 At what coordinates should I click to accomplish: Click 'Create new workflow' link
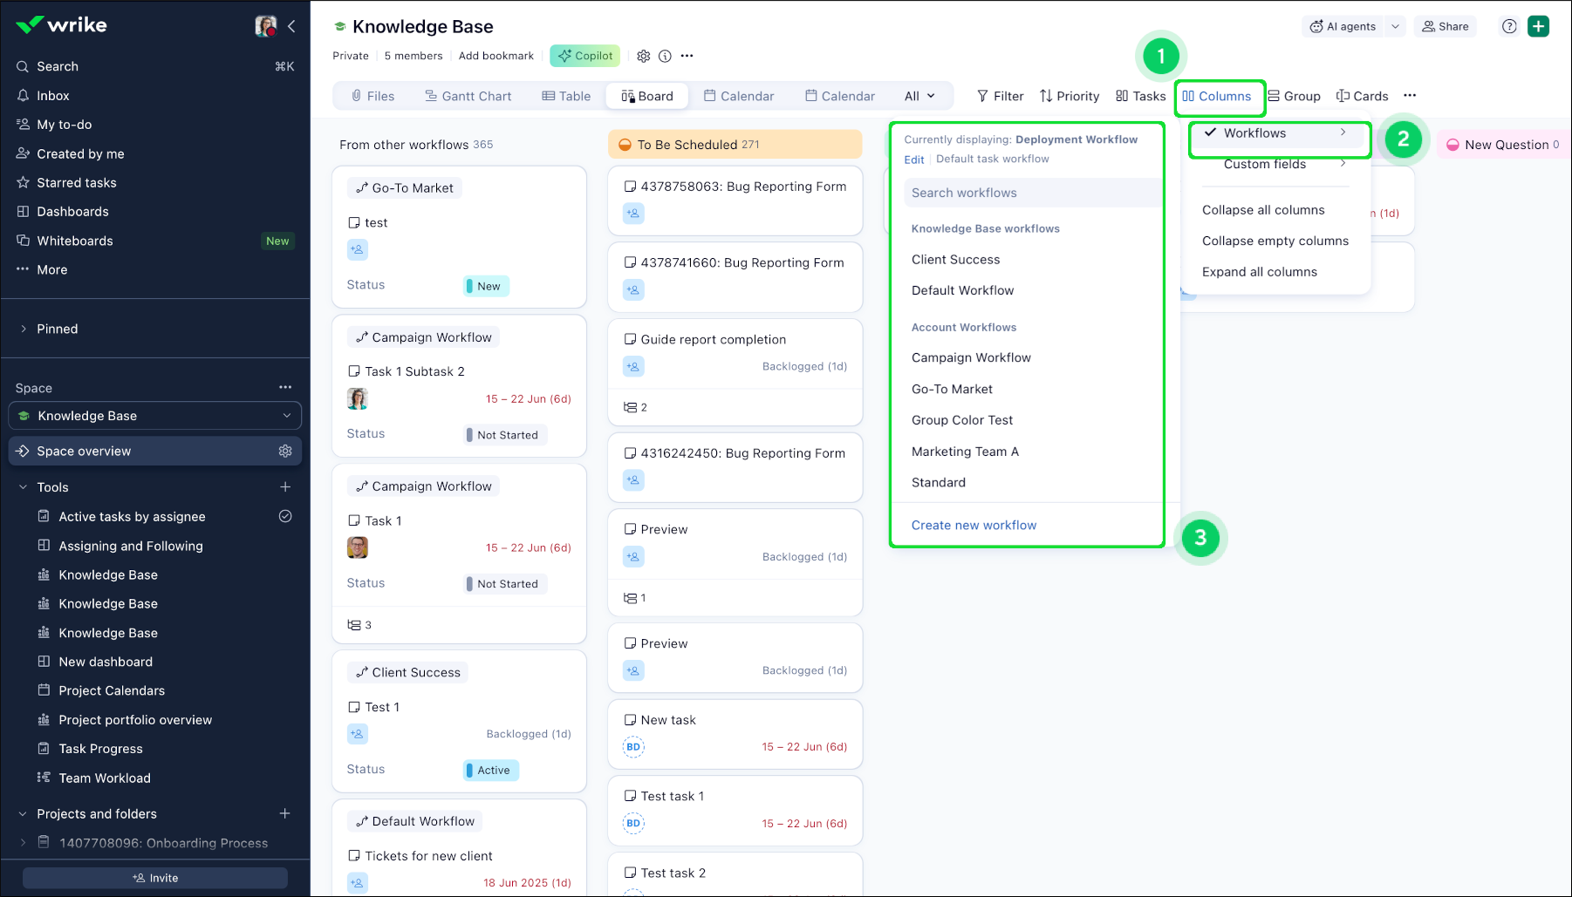coord(974,525)
